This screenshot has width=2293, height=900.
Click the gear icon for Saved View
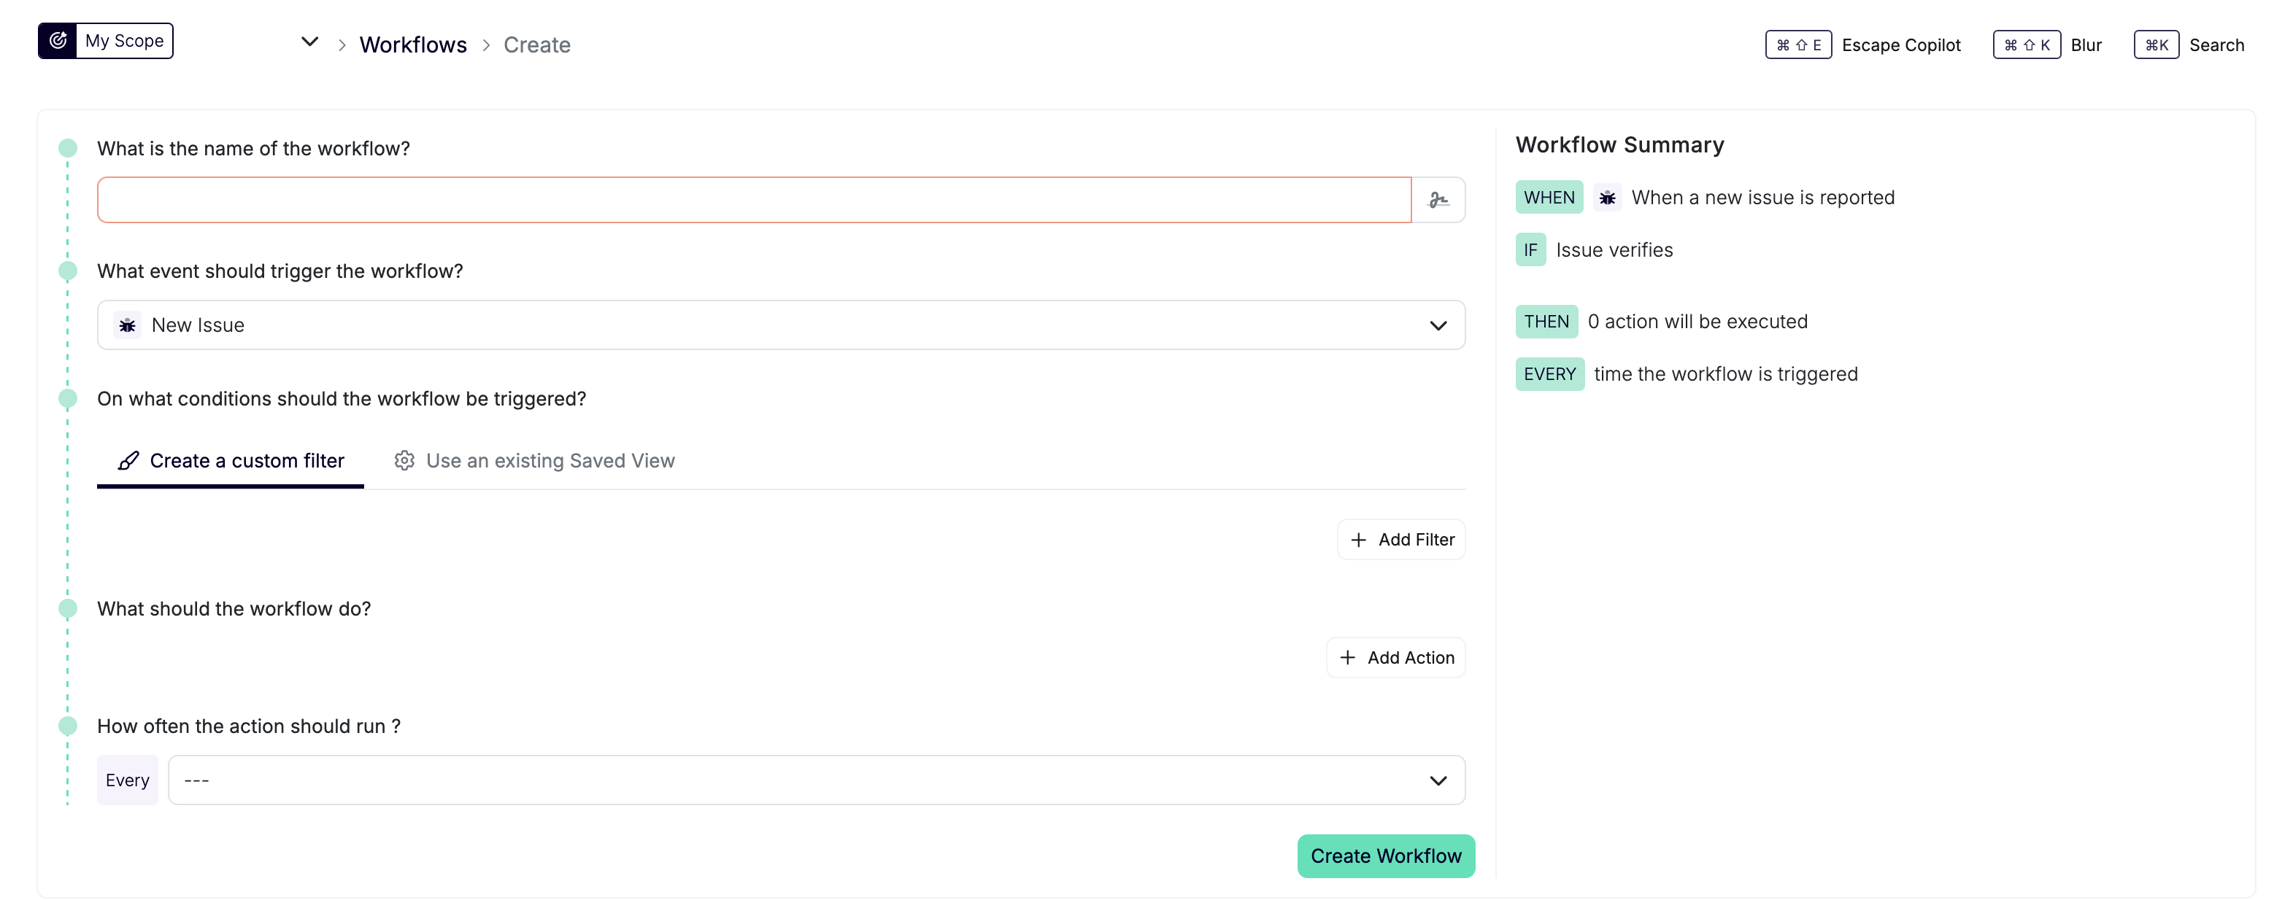pyautogui.click(x=404, y=461)
